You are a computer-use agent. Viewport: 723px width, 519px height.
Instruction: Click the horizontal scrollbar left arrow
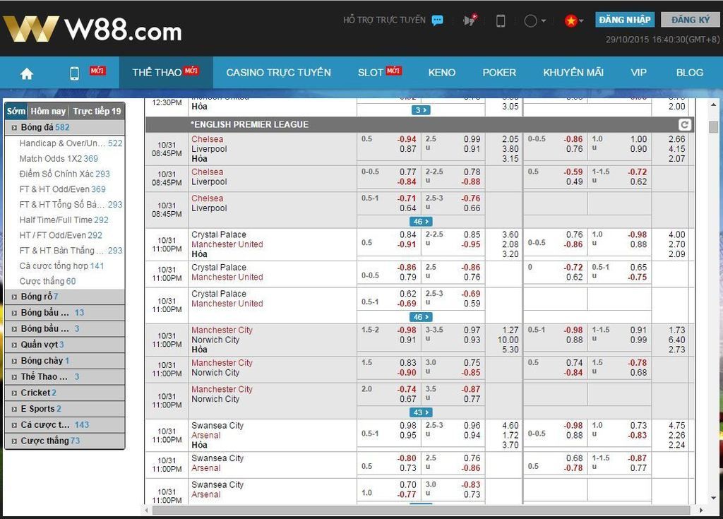(147, 511)
